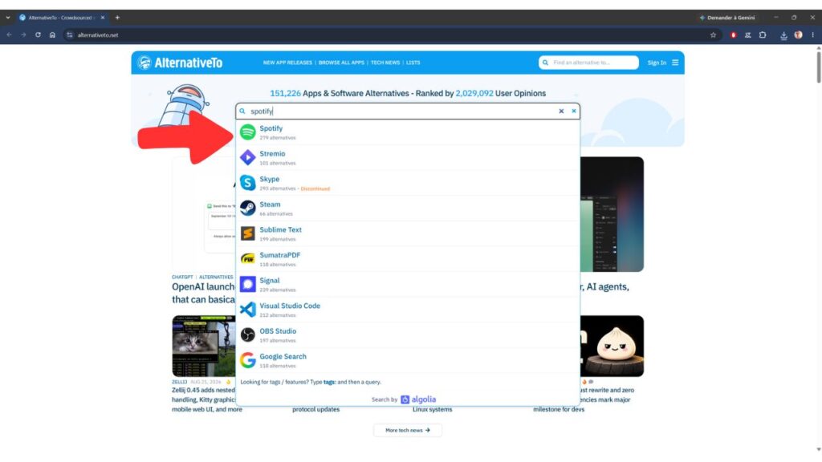The image size is (822, 462).
Task: Click the 151,226 apps count
Action: (285, 93)
